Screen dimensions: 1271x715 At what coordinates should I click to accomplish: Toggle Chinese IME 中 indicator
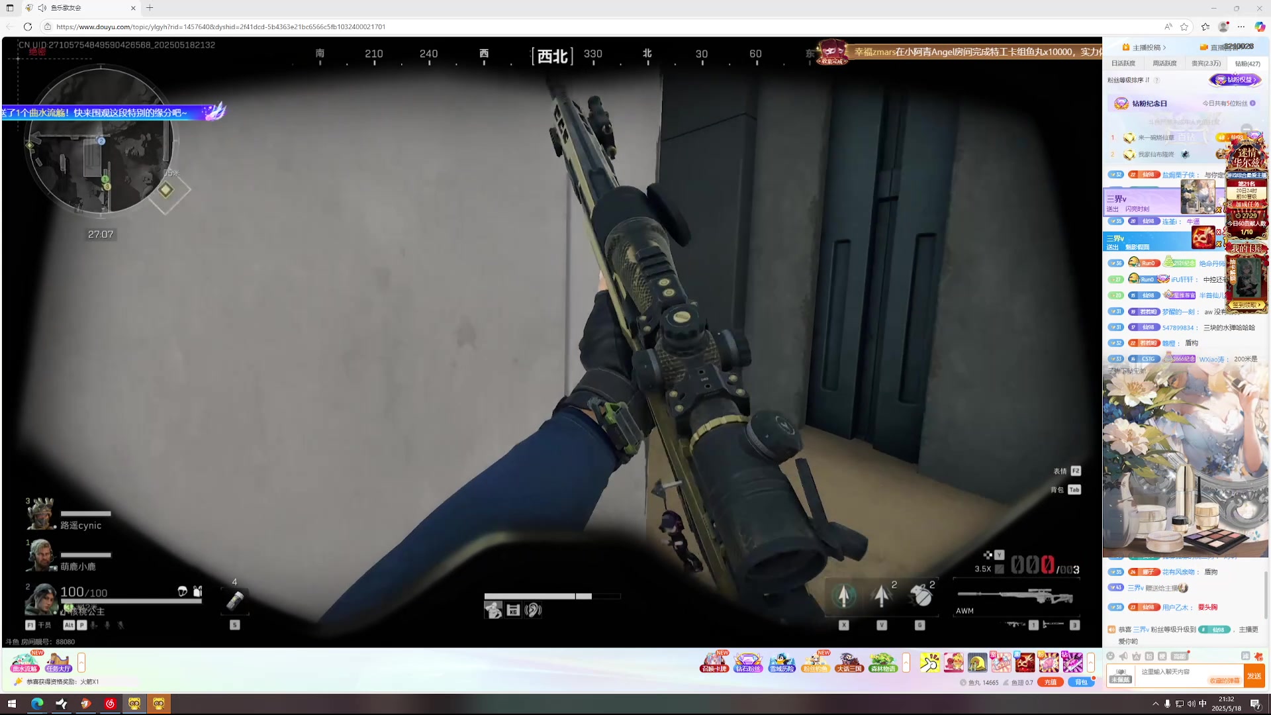point(1203,704)
